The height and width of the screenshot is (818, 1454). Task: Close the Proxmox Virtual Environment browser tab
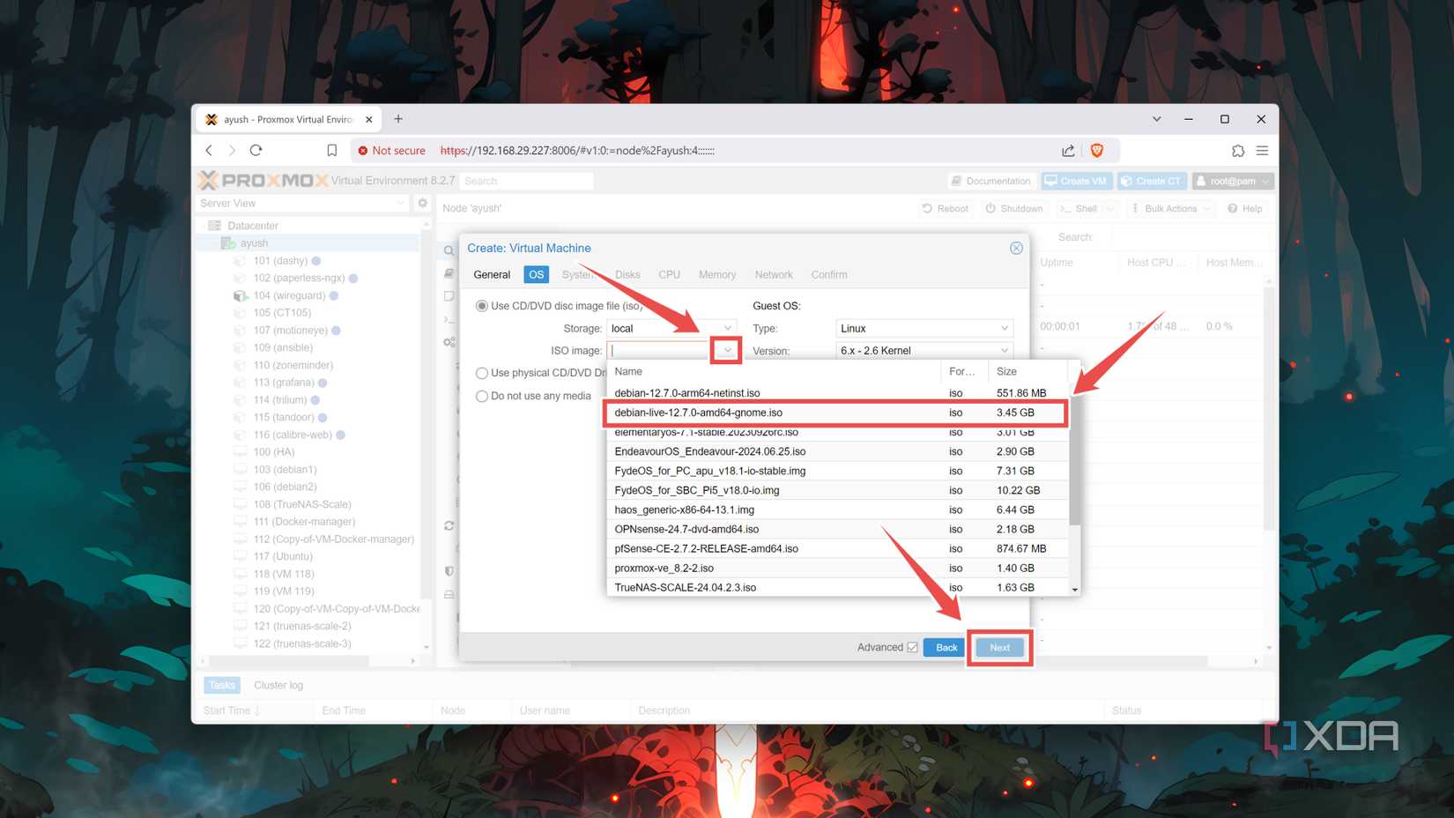[369, 119]
